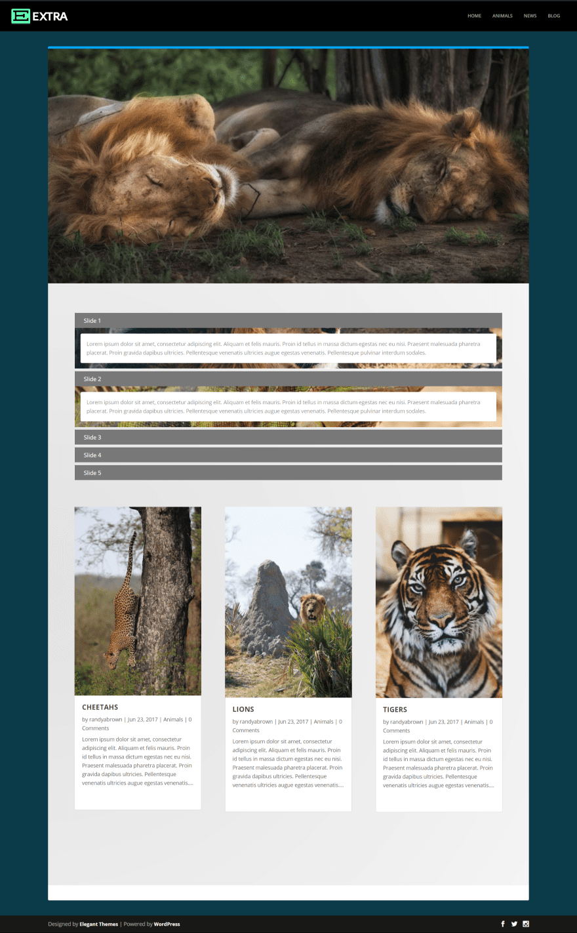The height and width of the screenshot is (933, 577).
Task: Click Jun 23, 2017 date under Tigers
Action: (x=444, y=722)
